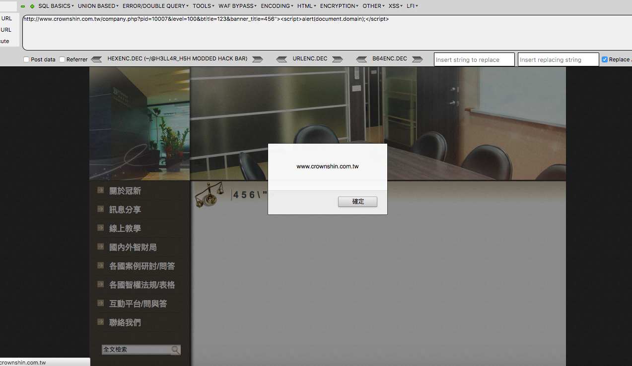Open the 各國智權法規/表格 sidebar link

pyautogui.click(x=142, y=285)
